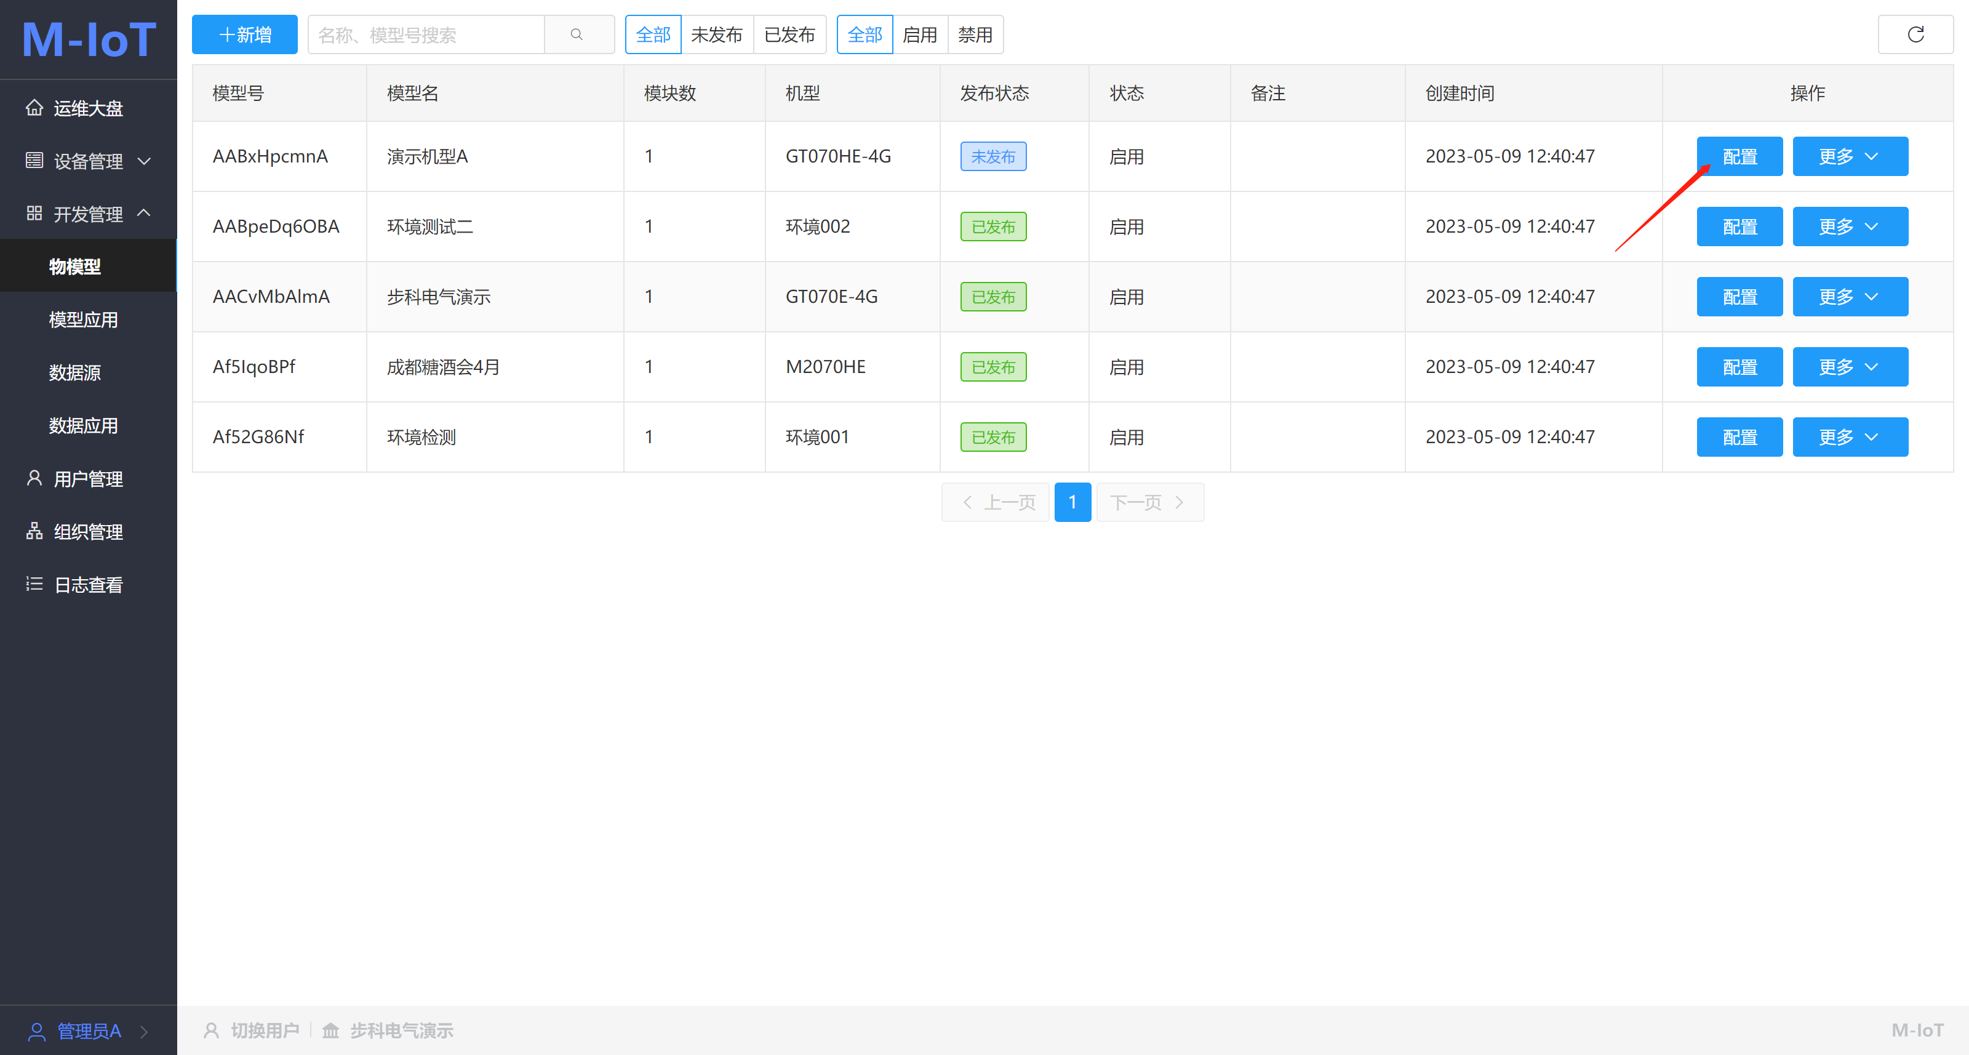Open the 模型应用 submenu item
Screen dimensions: 1969x1055
pyautogui.click(x=89, y=319)
